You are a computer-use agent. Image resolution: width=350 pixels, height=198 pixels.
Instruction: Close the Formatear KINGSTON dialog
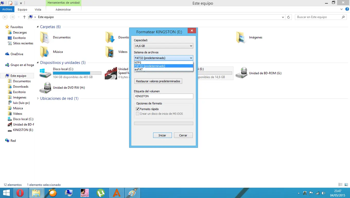(x=192, y=31)
